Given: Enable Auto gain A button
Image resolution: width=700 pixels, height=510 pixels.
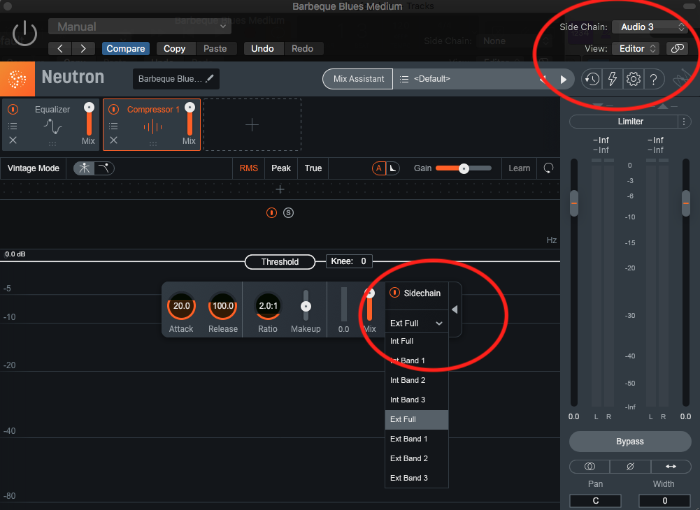Looking at the screenshot, I should pyautogui.click(x=378, y=168).
